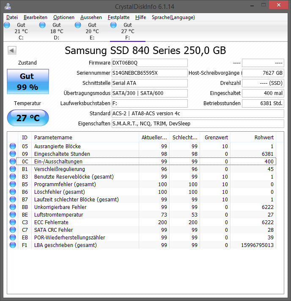Open the Aussehen menu
The image size is (291, 301).
91,17
